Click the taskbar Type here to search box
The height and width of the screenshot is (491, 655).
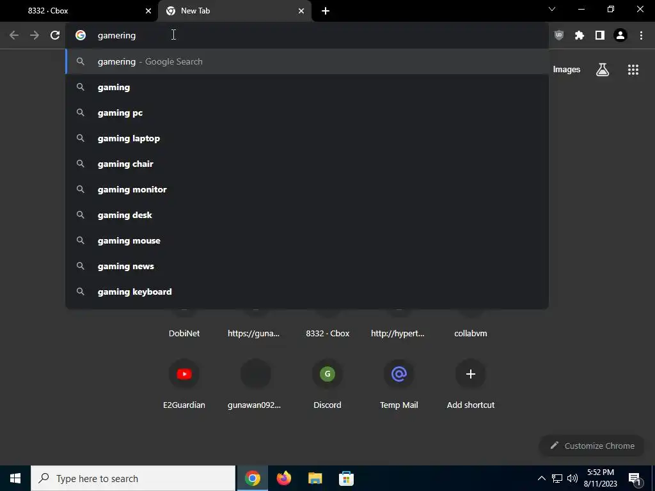pyautogui.click(x=133, y=478)
